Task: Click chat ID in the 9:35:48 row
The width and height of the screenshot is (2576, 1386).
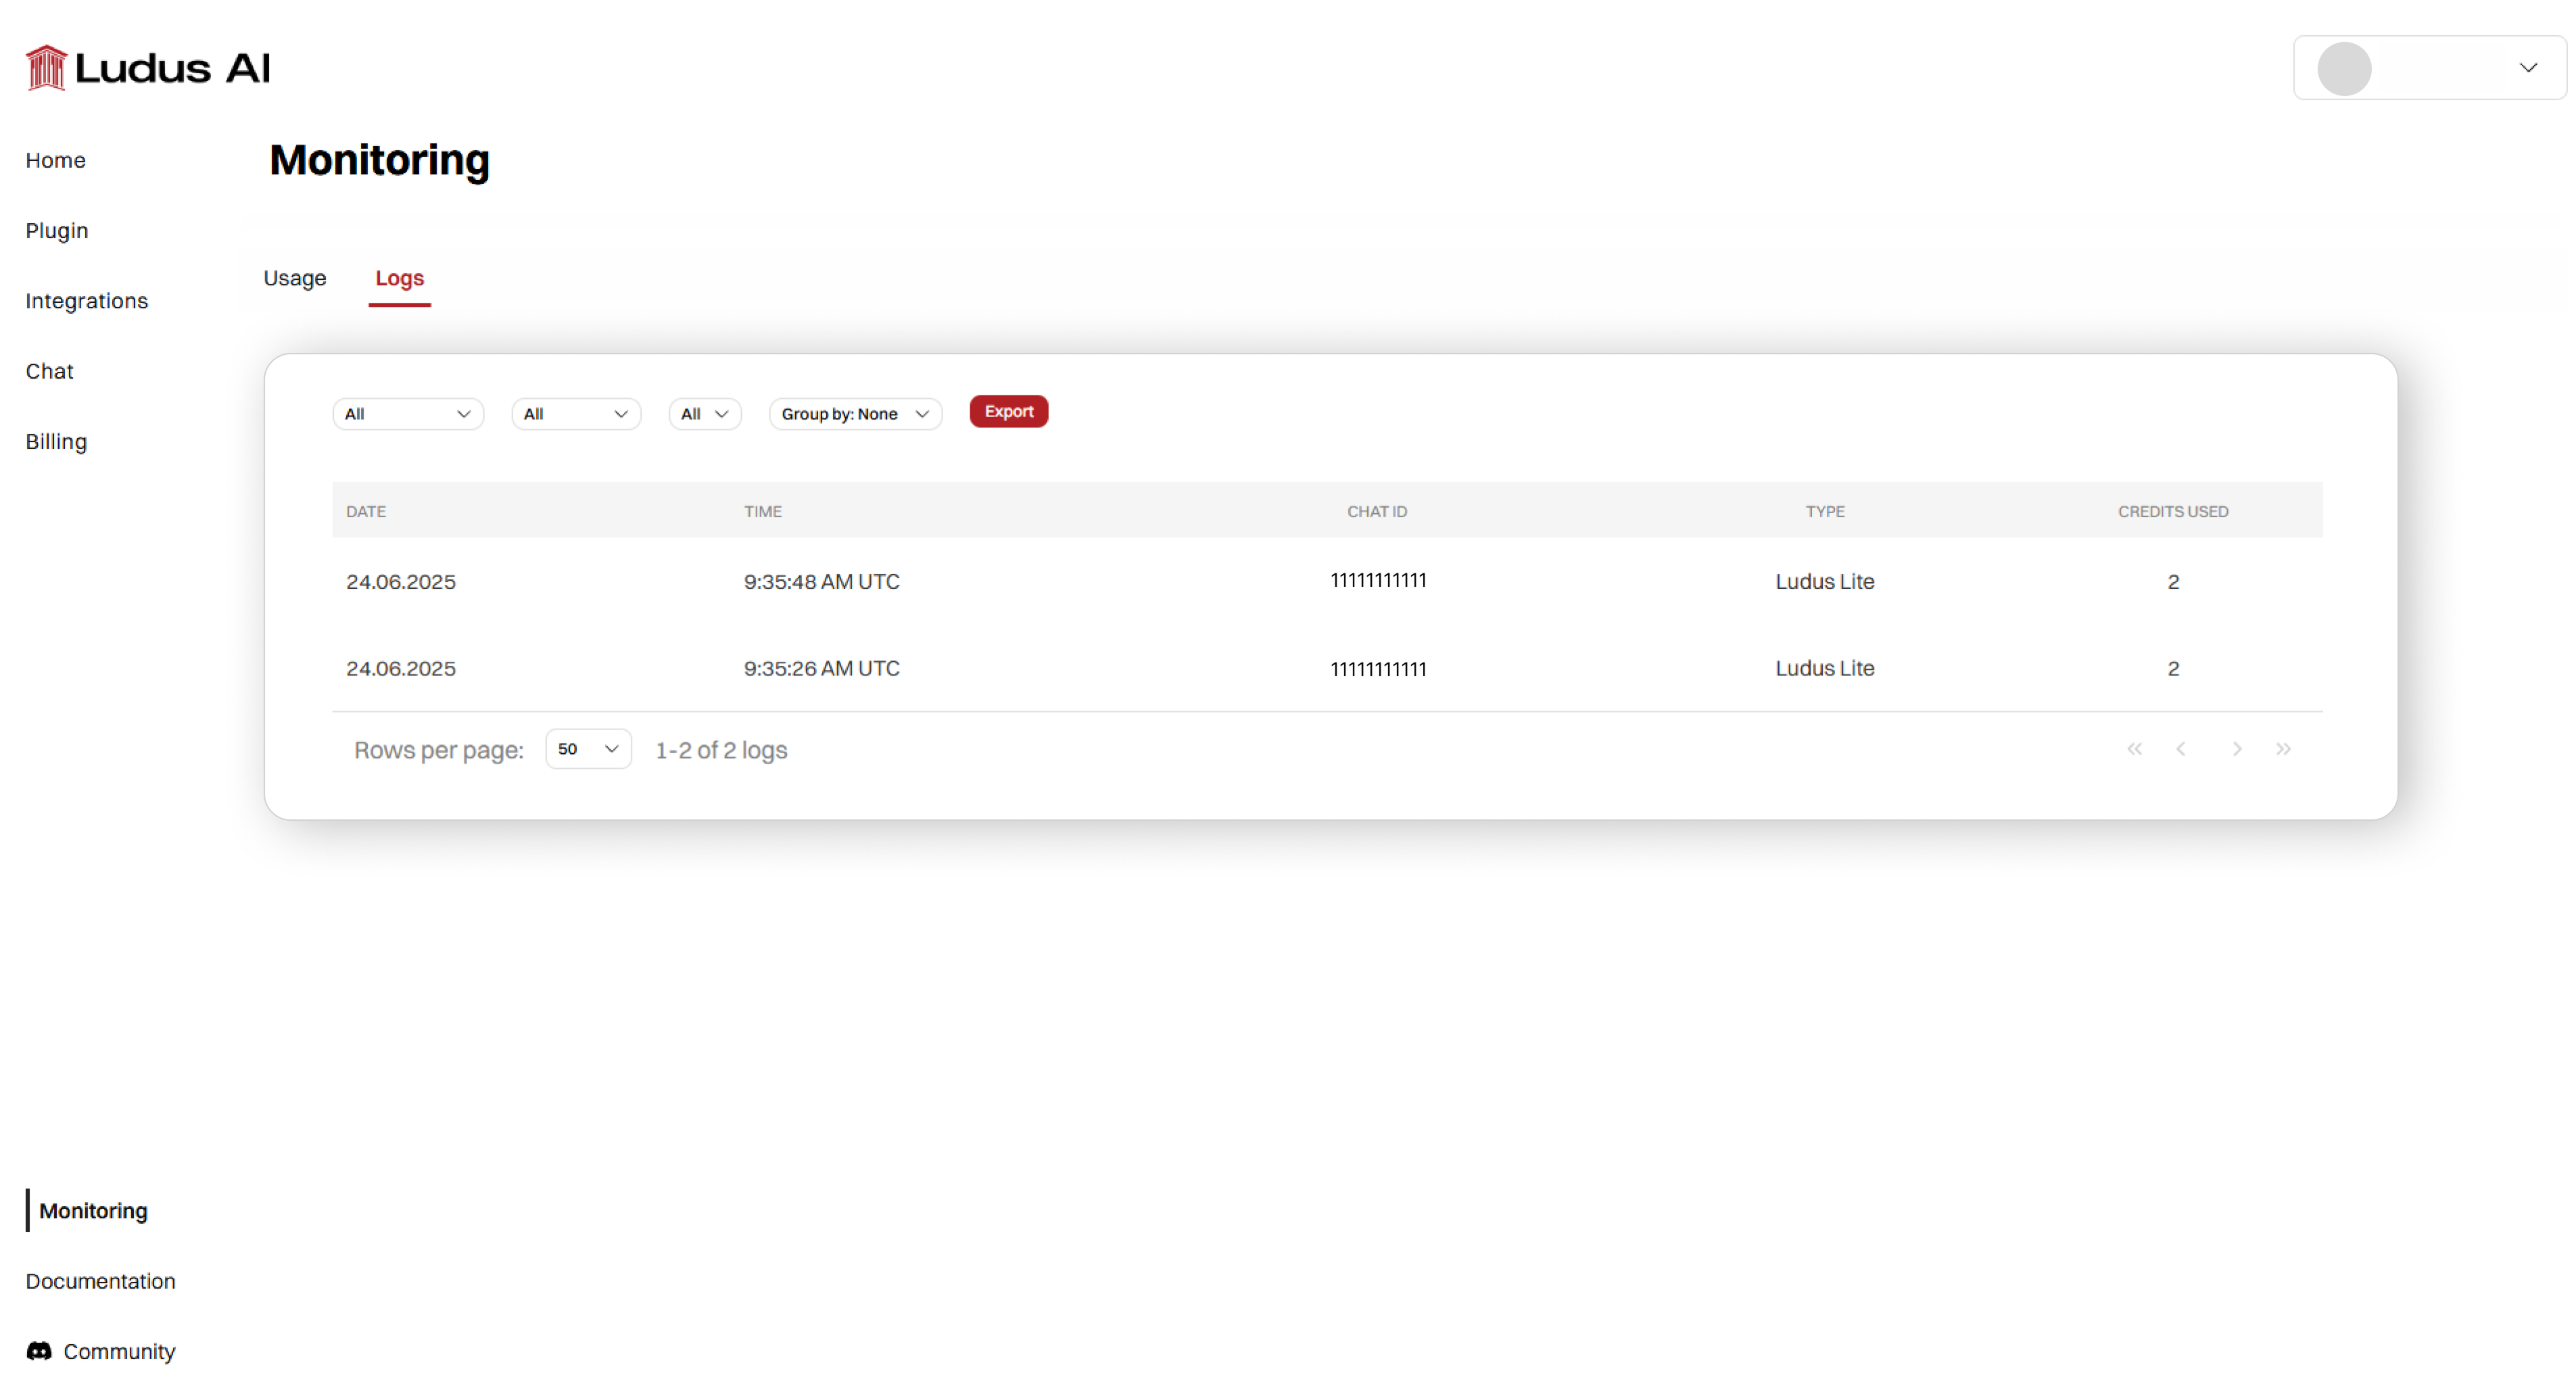Action: click(x=1378, y=581)
